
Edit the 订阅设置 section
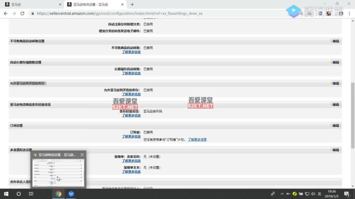pos(335,125)
